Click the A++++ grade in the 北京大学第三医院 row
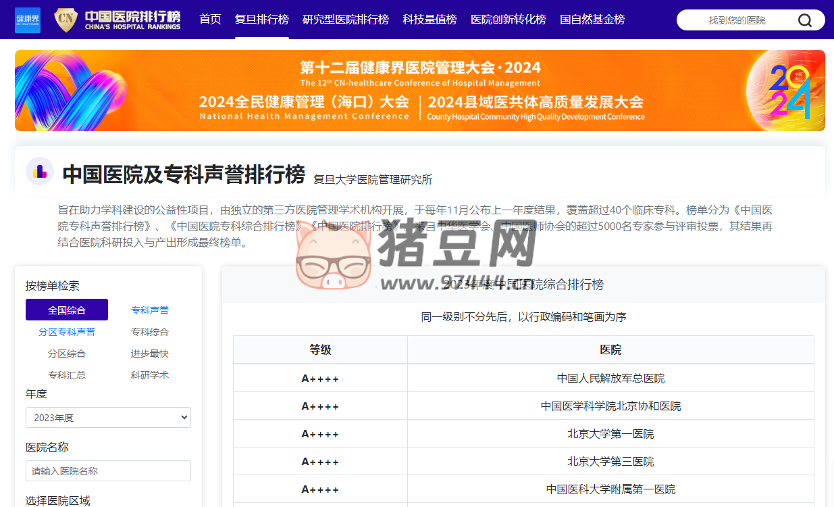The width and height of the screenshot is (834, 507). click(x=320, y=462)
